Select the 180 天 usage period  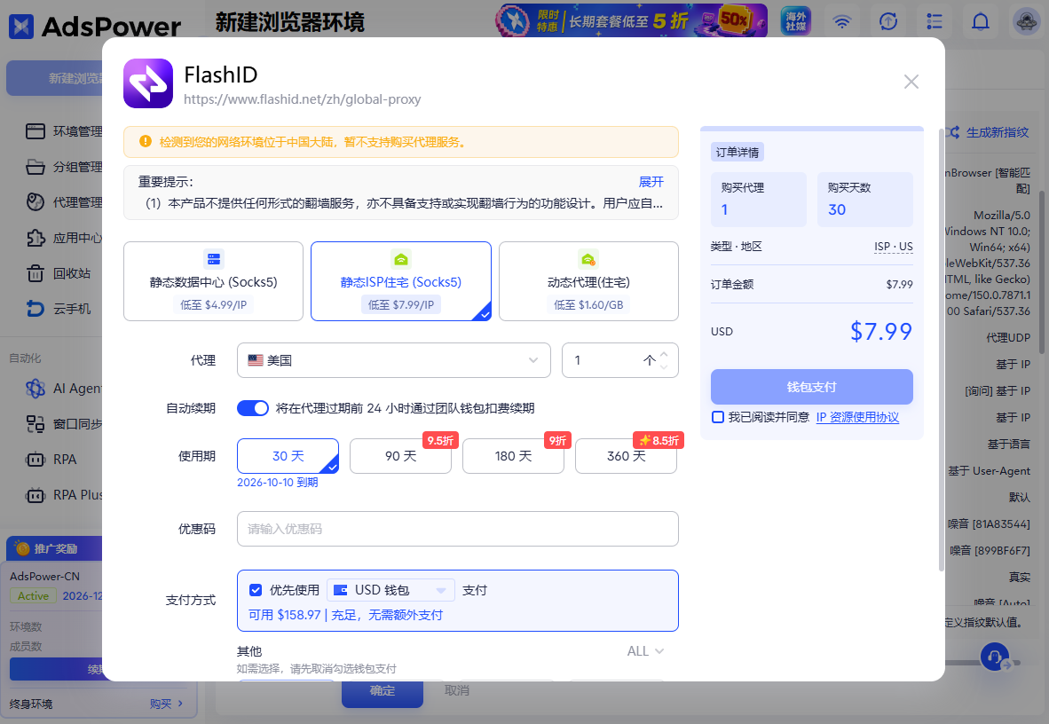click(513, 456)
